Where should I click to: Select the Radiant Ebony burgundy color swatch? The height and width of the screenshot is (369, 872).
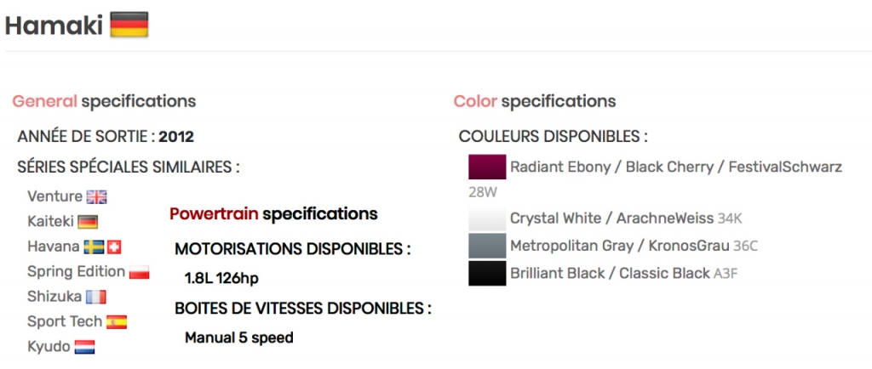[x=487, y=167]
